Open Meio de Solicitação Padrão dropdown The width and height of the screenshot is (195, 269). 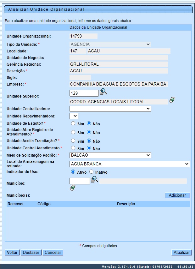coord(110,155)
